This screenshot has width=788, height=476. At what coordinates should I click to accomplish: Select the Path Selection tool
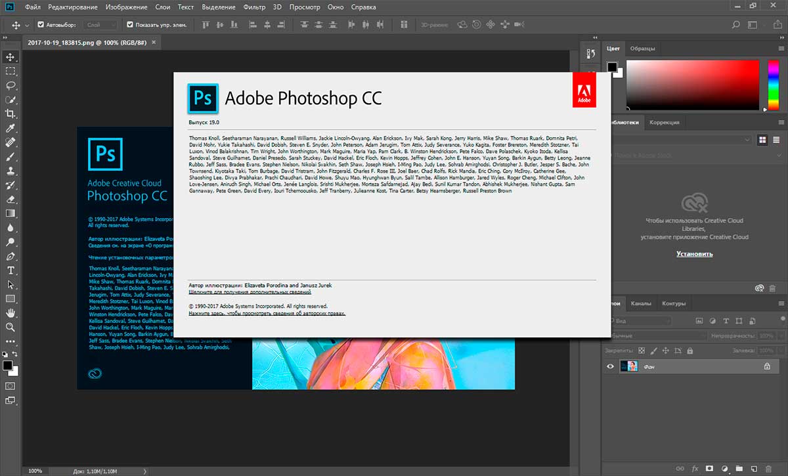[11, 284]
